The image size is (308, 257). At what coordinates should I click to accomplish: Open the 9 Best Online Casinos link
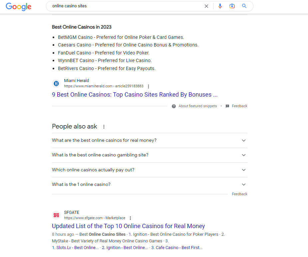pyautogui.click(x=135, y=95)
